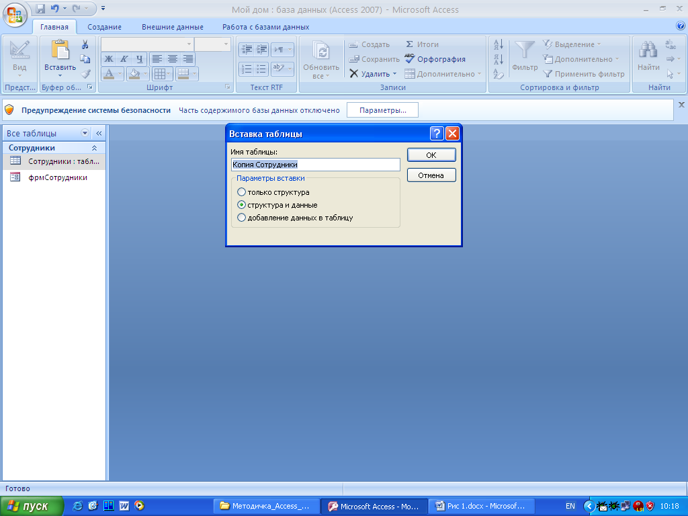
Task: Click the dialog help question mark button
Action: (x=437, y=134)
